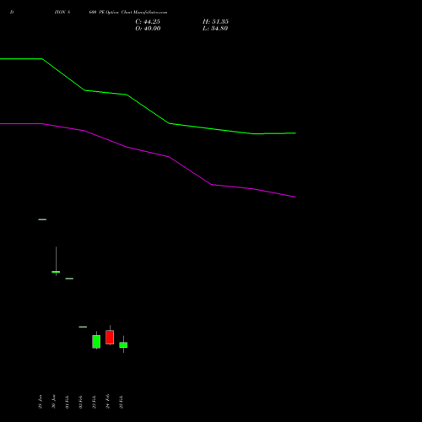
Task: Click the high value H: 51.35
Action: (215, 22)
